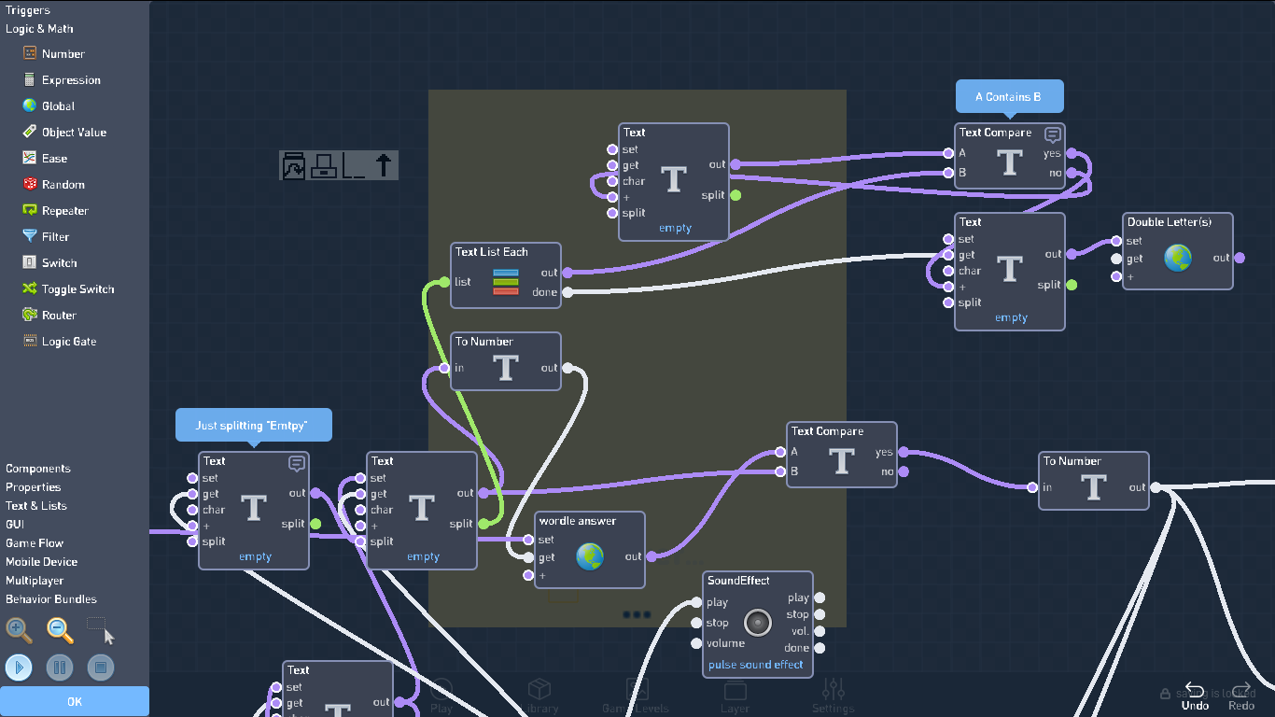Click the zoom in magnifier icon
1275x717 pixels.
[x=19, y=630]
